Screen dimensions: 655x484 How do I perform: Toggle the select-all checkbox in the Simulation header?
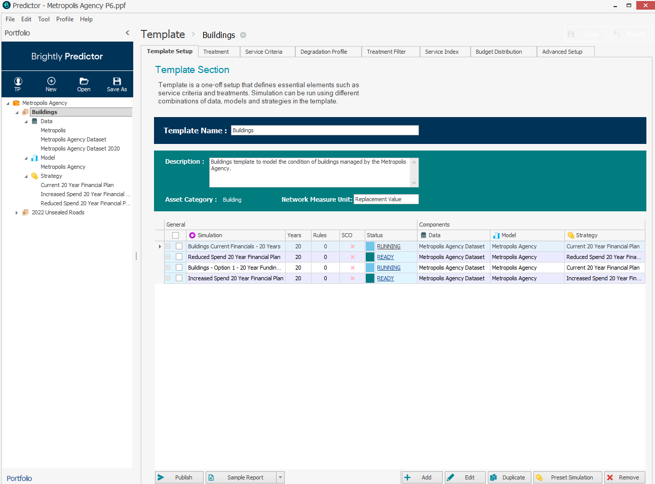(175, 235)
